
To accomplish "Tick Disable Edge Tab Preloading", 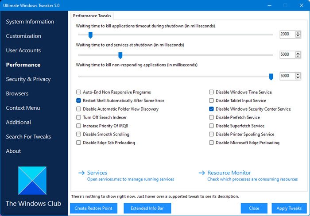I will click(x=78, y=143).
